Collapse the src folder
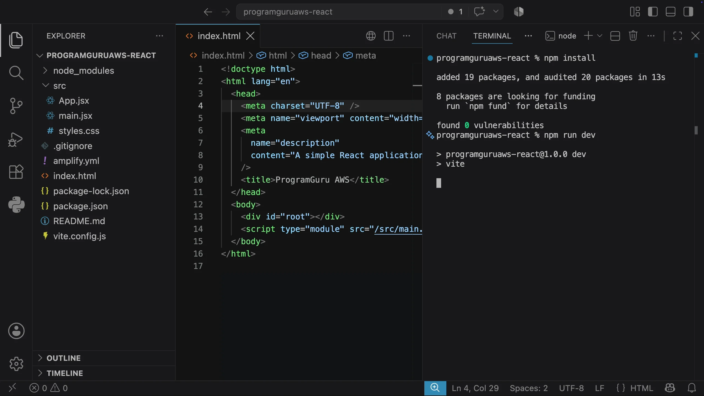Screen dimensions: 704x396 104,86
